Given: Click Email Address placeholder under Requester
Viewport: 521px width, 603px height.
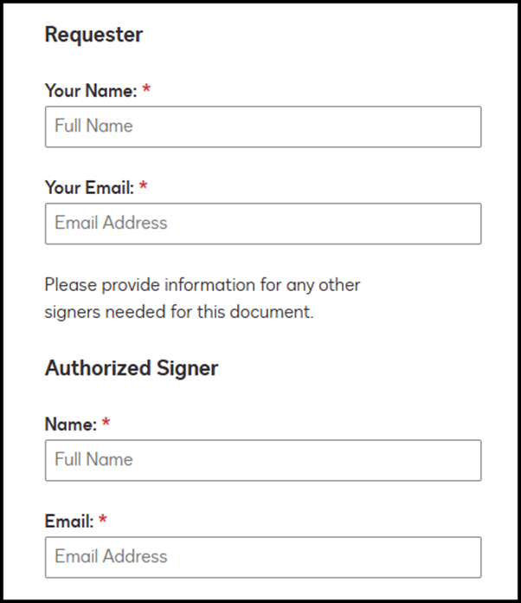Looking at the screenshot, I should click(x=111, y=224).
